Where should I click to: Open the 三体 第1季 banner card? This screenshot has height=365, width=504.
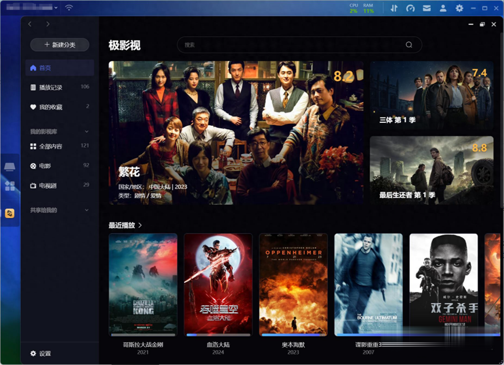[432, 95]
